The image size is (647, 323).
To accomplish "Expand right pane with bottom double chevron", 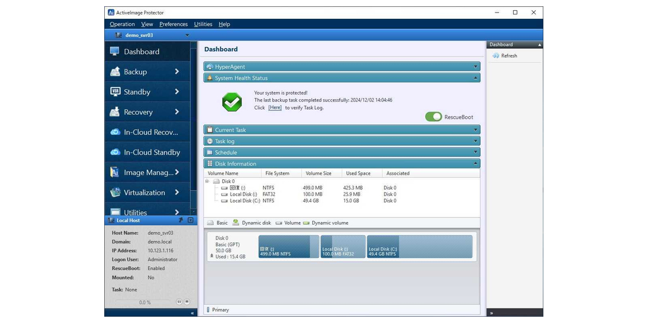I will pos(491,313).
